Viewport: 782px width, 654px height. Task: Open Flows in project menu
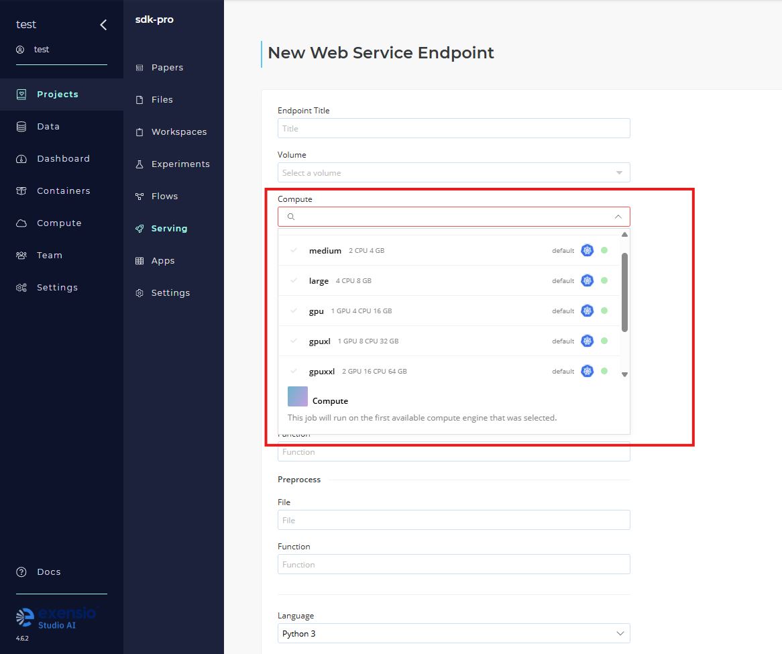pos(164,197)
